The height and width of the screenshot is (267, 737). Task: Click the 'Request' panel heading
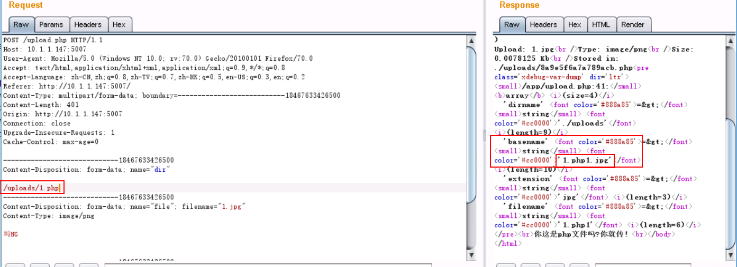[26, 5]
